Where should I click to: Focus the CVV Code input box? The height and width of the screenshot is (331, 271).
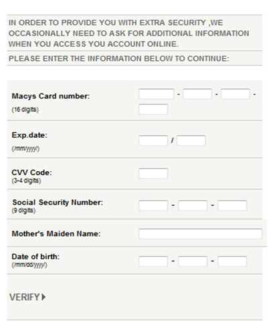click(153, 173)
